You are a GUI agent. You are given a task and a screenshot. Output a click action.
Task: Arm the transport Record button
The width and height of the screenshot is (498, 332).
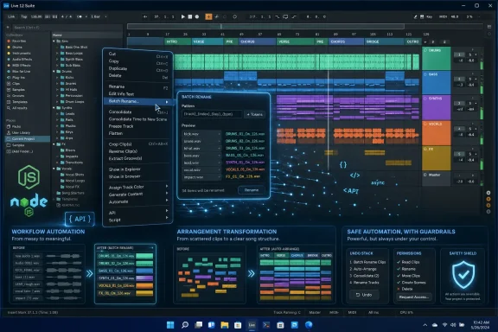click(x=197, y=16)
